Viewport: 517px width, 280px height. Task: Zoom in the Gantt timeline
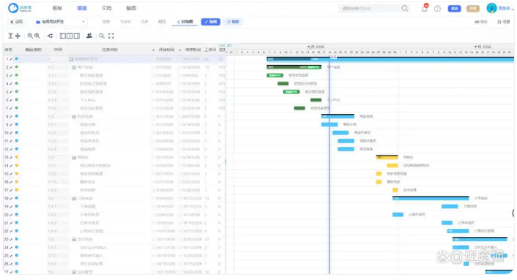pyautogui.click(x=37, y=36)
